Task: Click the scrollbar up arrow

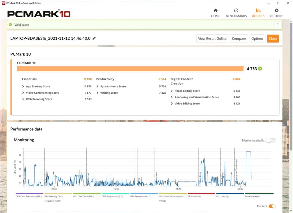Action: click(x=291, y=21)
